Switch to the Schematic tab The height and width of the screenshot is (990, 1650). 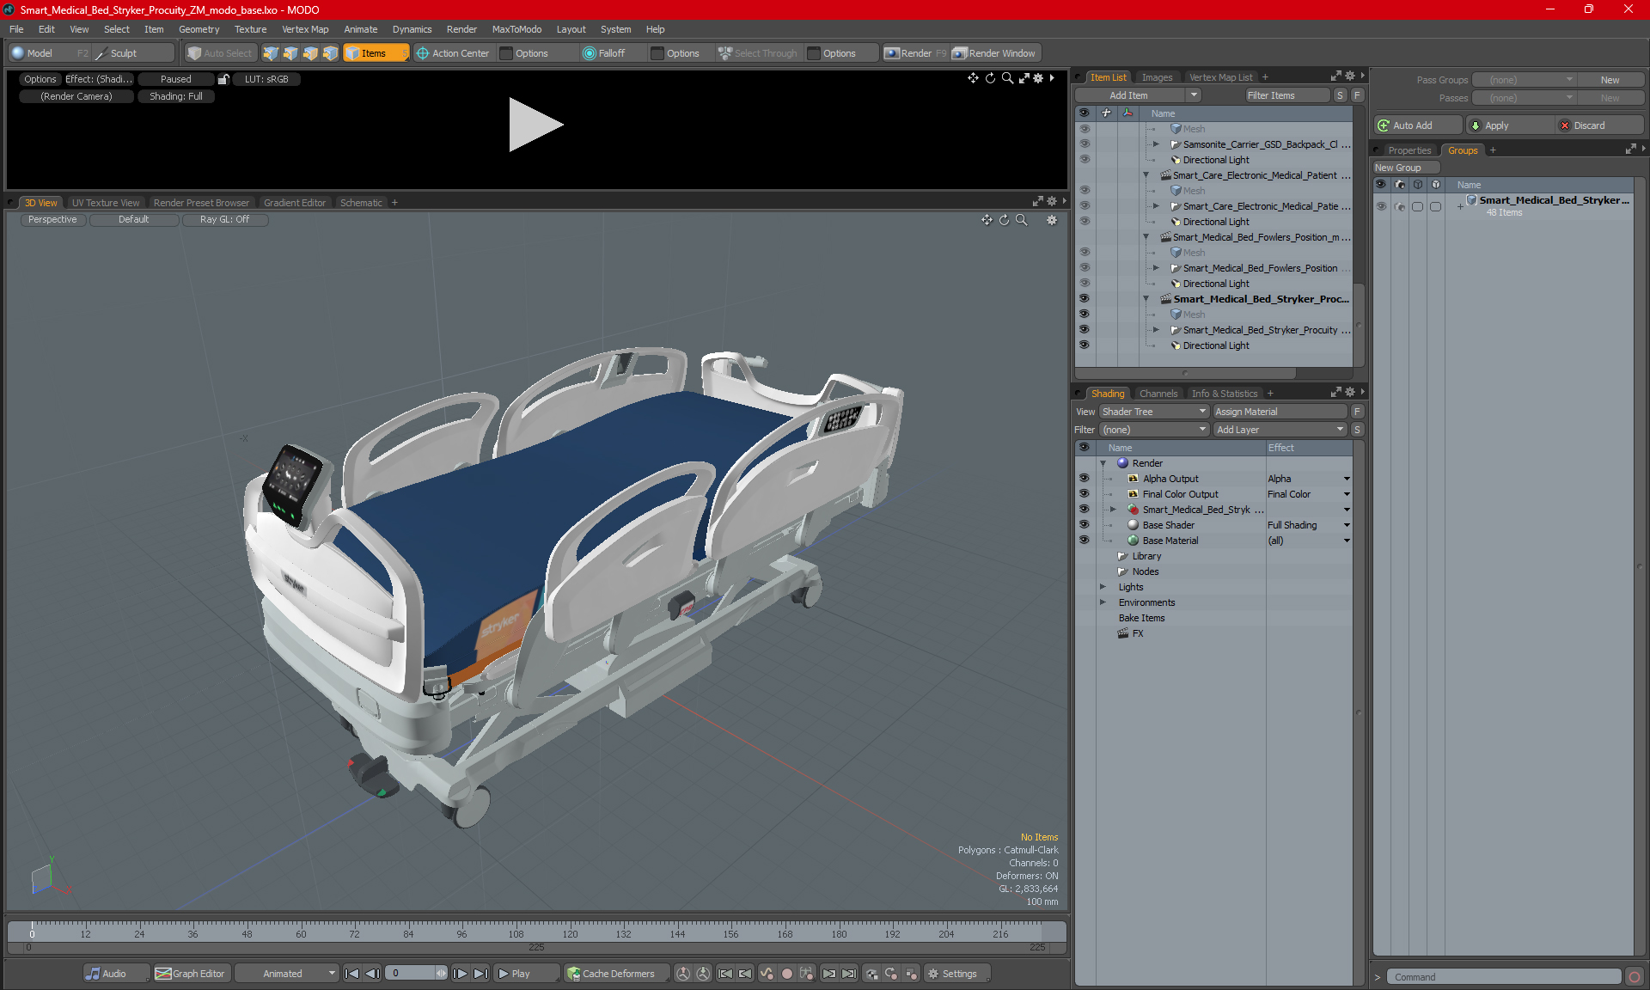(361, 203)
